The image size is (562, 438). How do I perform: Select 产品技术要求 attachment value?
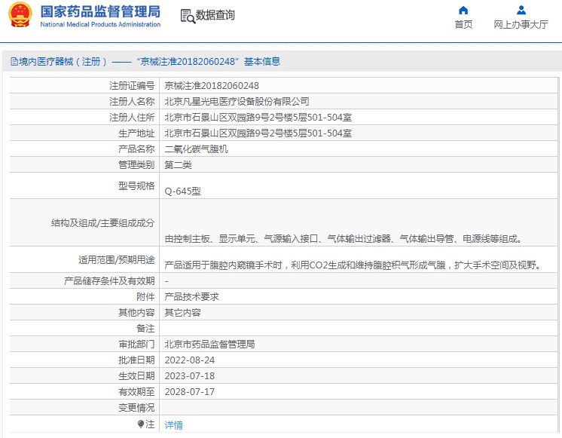click(191, 297)
